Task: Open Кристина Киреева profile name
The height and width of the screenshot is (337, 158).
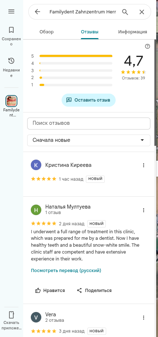Action: (x=68, y=165)
